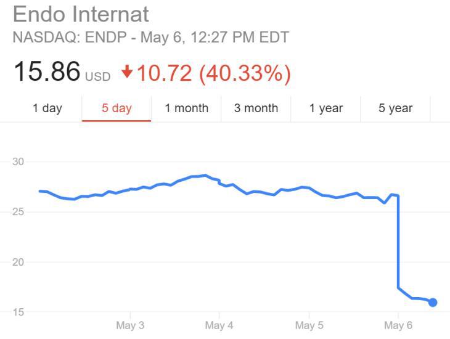
Task: Click the May 3 date label
Action: [x=130, y=325]
